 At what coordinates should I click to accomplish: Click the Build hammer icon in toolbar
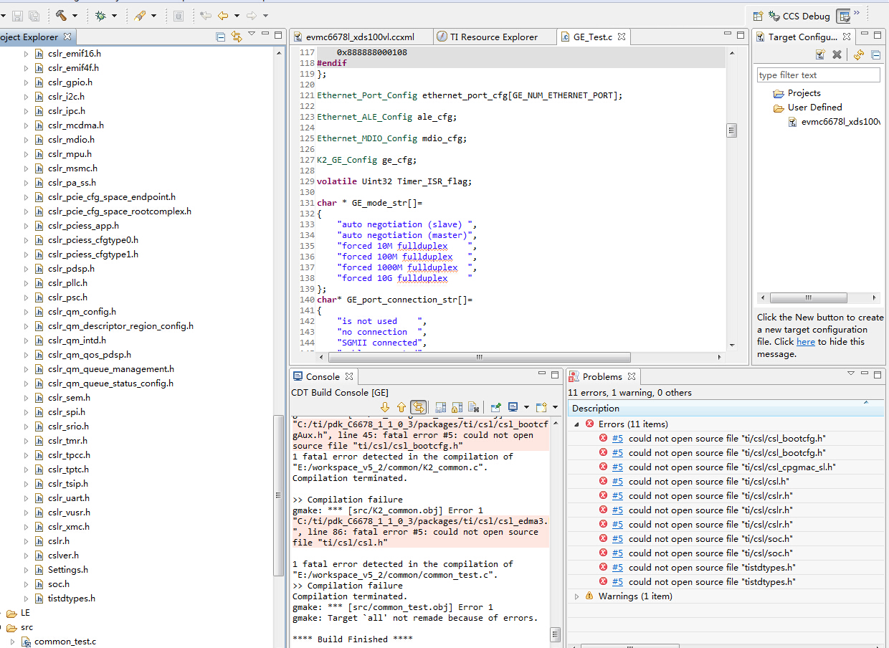[61, 15]
